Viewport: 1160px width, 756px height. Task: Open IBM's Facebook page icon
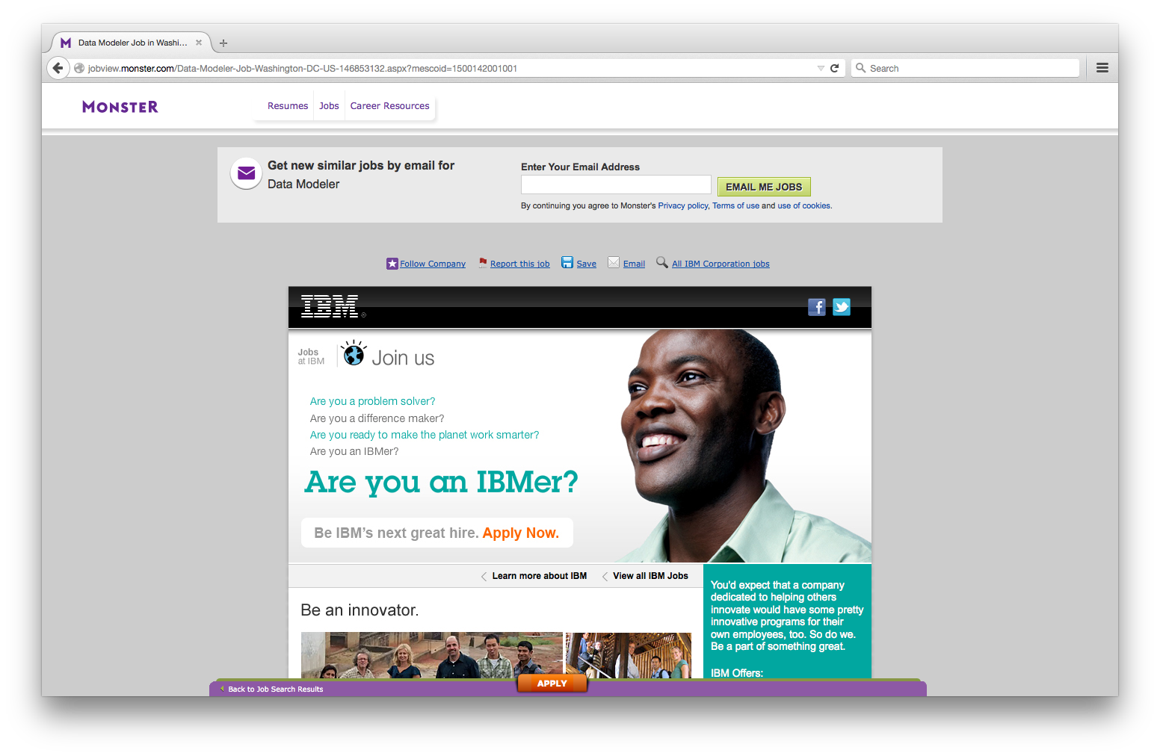pos(817,307)
